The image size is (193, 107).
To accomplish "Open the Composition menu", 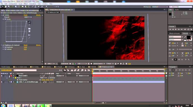I will pos(13,4).
